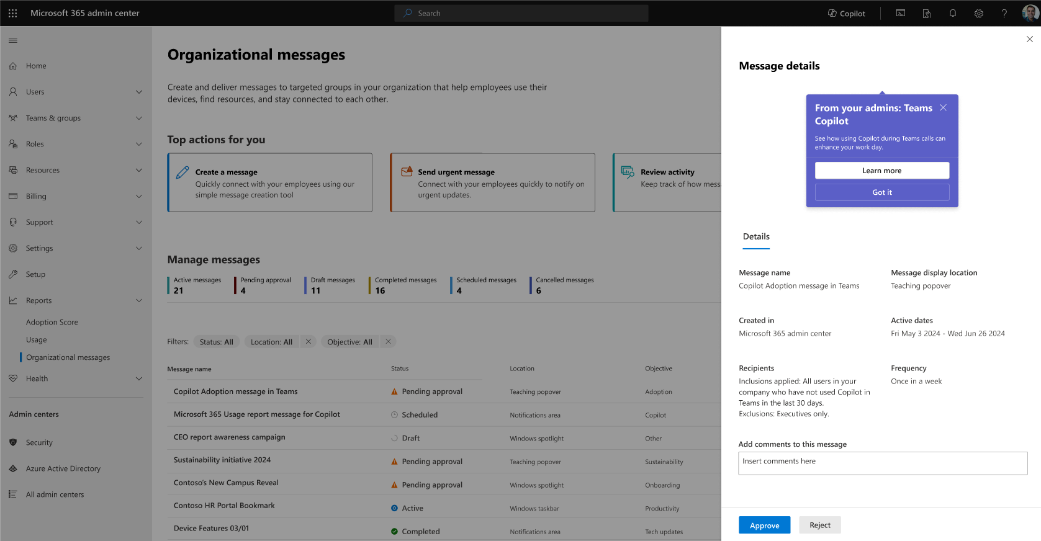
Task: Click the Reports chart icon
Action: click(x=13, y=300)
